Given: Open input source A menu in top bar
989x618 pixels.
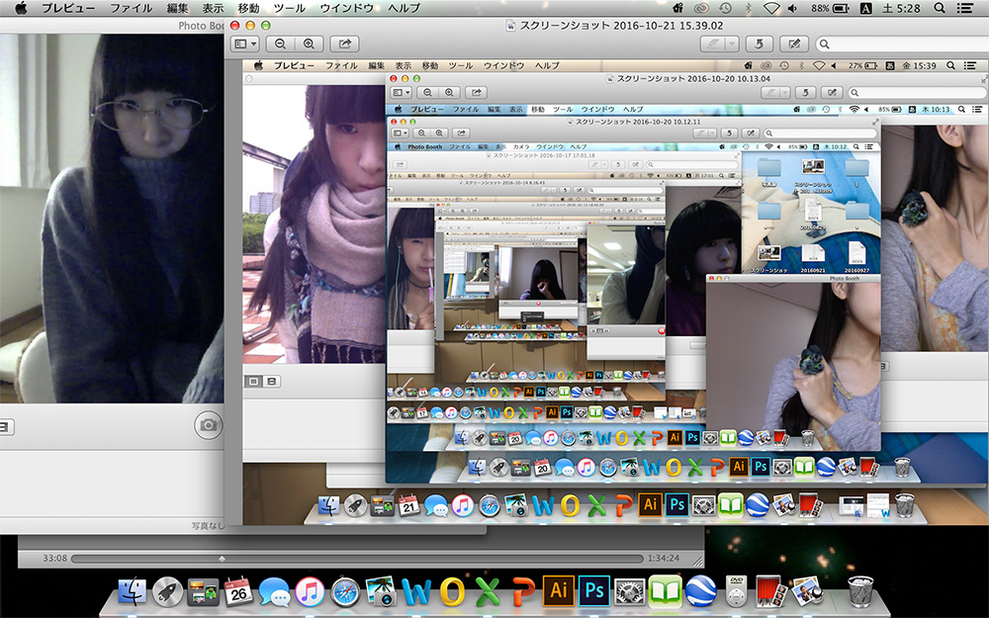Looking at the screenshot, I should click(x=866, y=8).
